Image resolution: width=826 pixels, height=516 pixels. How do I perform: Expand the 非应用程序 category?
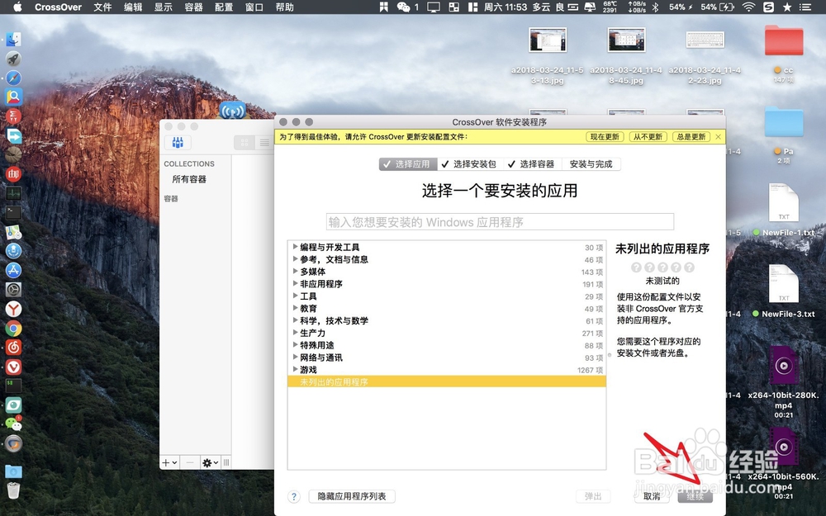[296, 283]
